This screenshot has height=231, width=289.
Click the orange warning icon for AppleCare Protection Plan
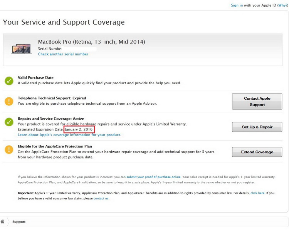pyautogui.click(x=9, y=149)
